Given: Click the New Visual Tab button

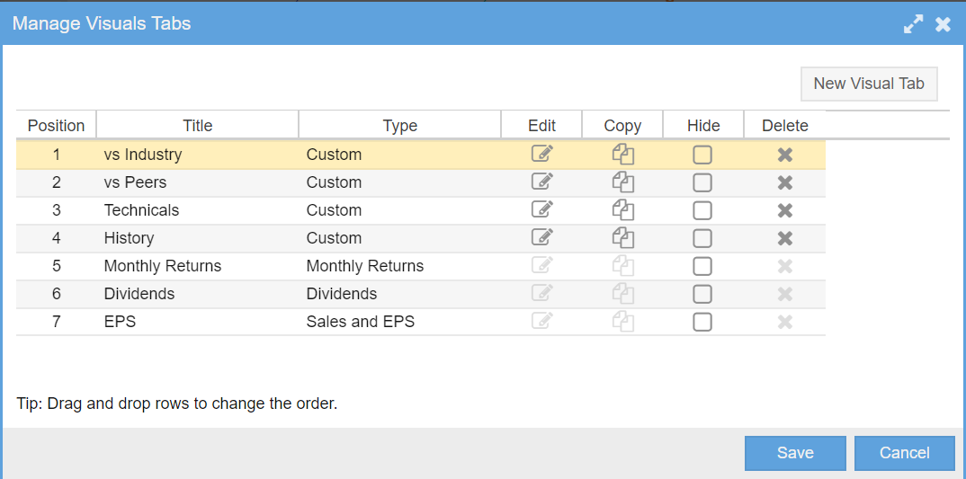Looking at the screenshot, I should tap(869, 84).
